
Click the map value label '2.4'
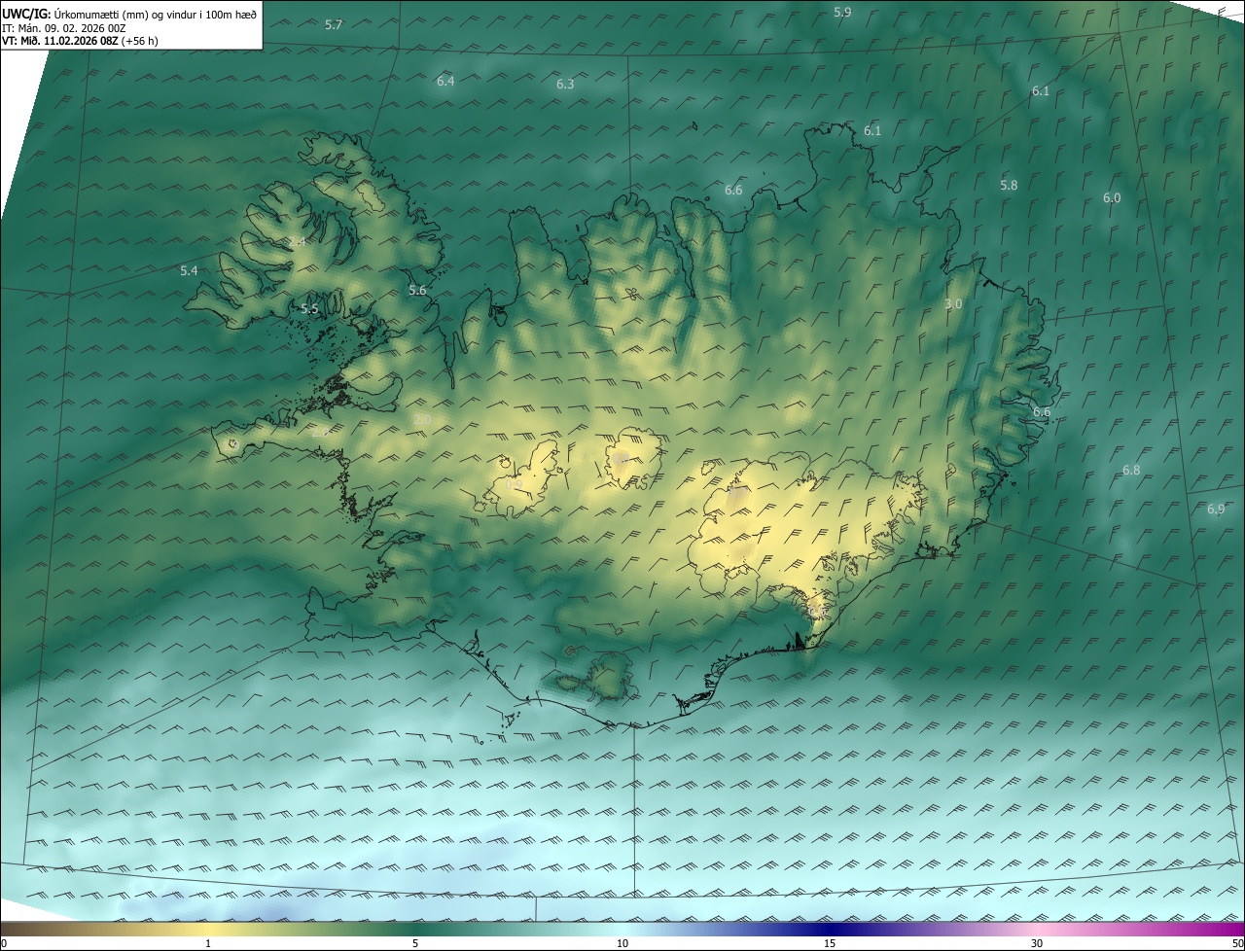coord(297,241)
